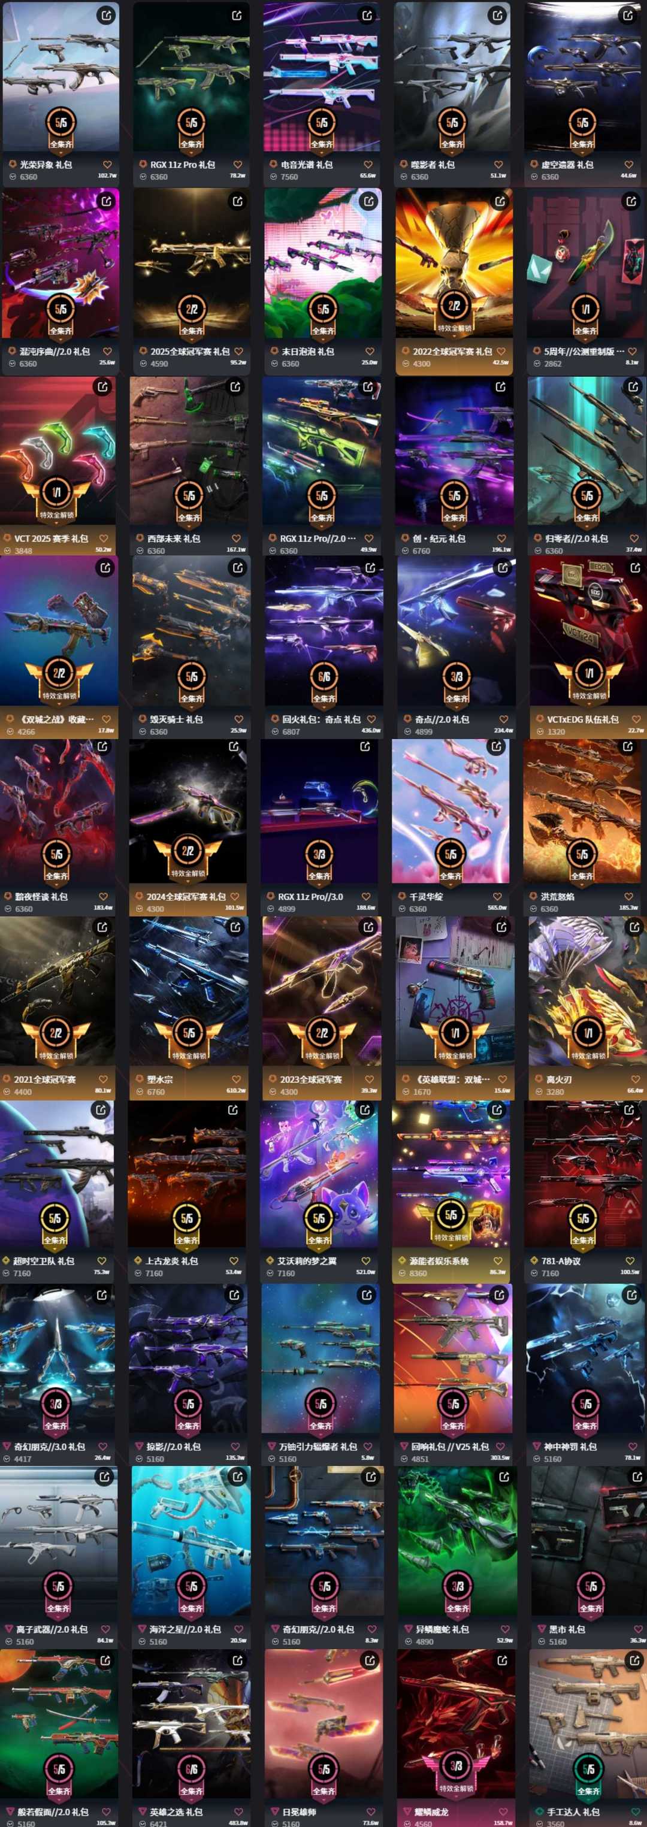The width and height of the screenshot is (647, 1827).
Task: Click the 5/5 全集齐 badge on 洪荒怒焰
Action: click(582, 860)
